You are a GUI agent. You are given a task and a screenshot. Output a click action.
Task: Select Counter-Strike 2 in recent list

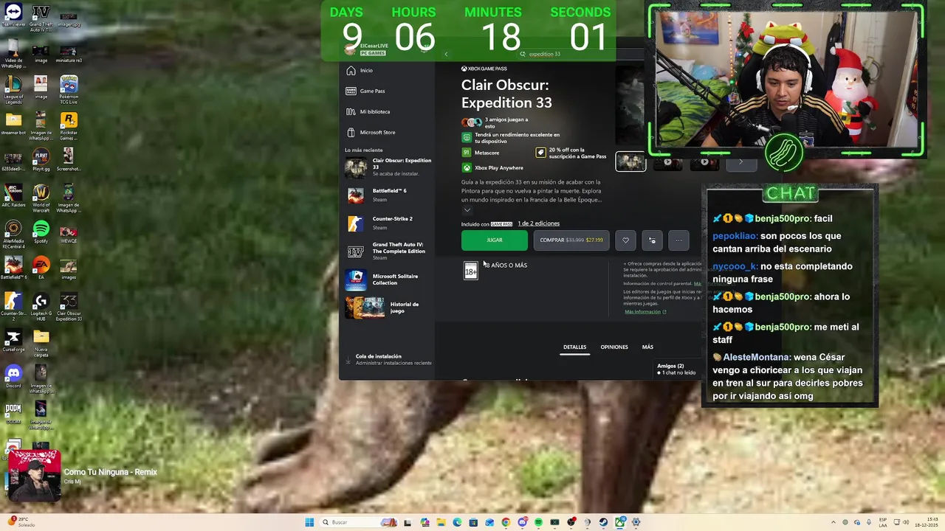[388, 223]
